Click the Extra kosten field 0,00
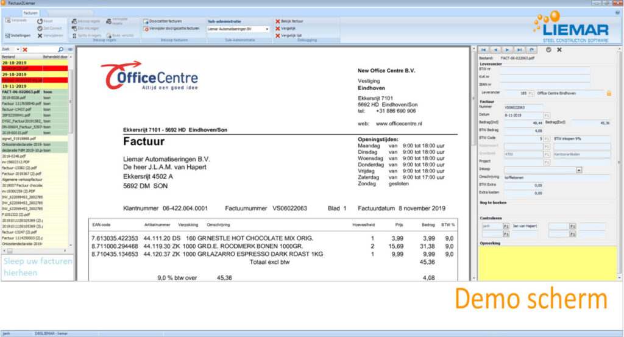624x337 pixels. (523, 193)
